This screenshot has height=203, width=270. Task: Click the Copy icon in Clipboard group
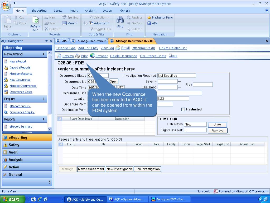[16, 23]
